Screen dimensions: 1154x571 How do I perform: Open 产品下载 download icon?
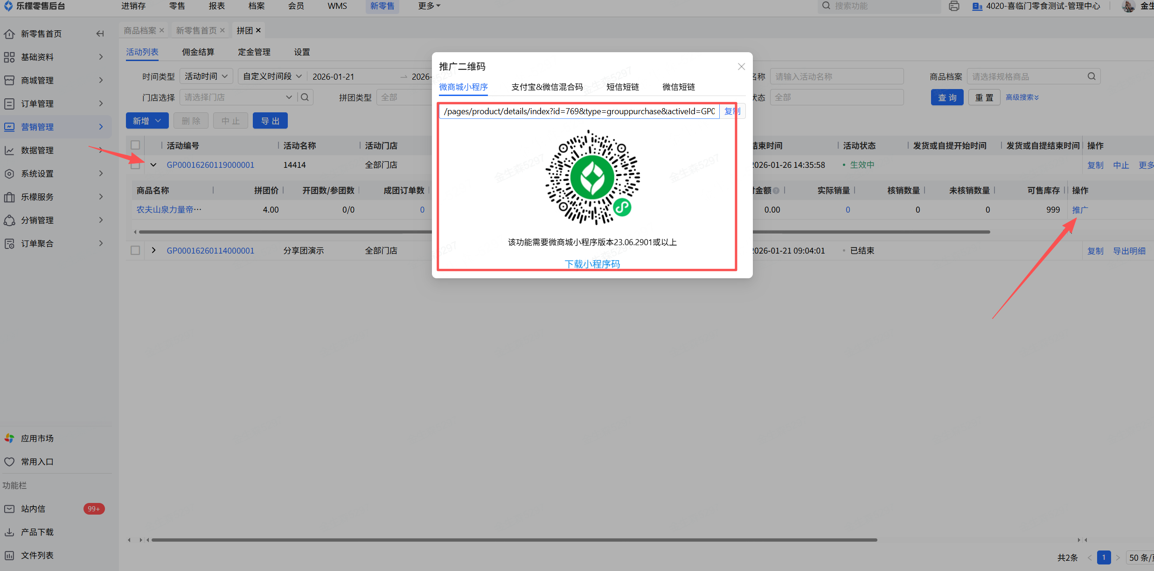tap(9, 532)
